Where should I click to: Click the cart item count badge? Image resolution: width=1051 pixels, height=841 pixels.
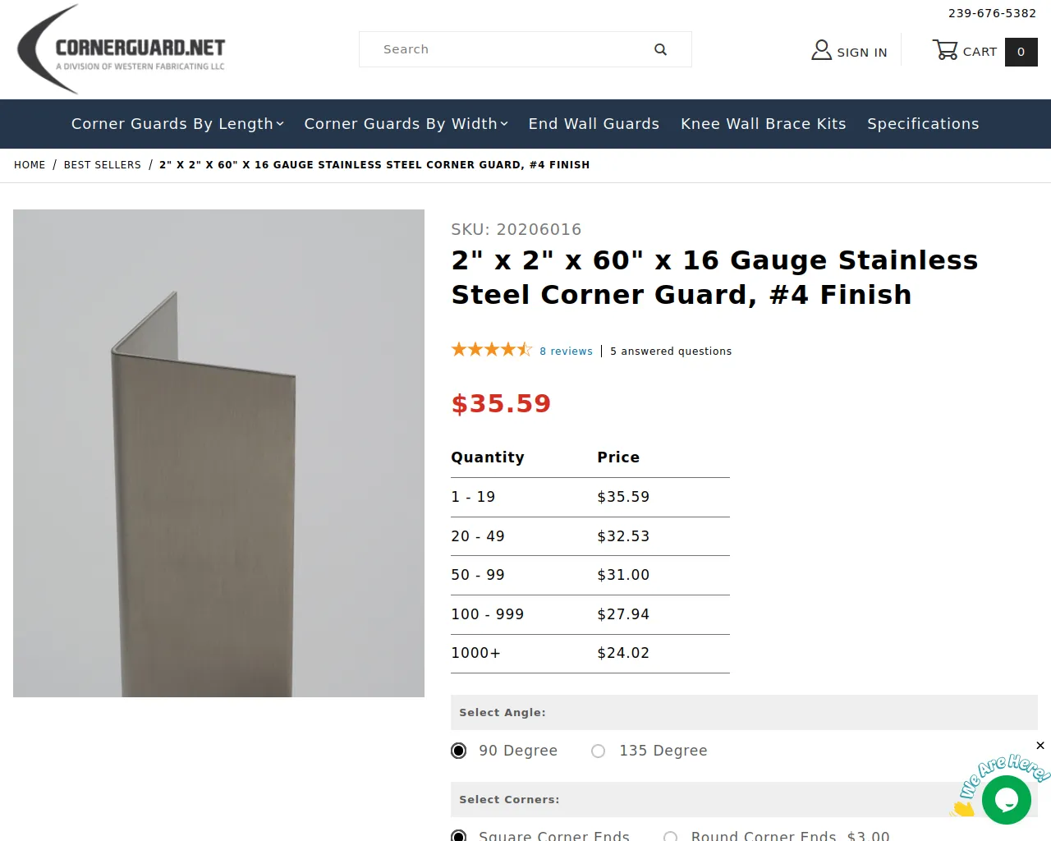coord(1021,52)
